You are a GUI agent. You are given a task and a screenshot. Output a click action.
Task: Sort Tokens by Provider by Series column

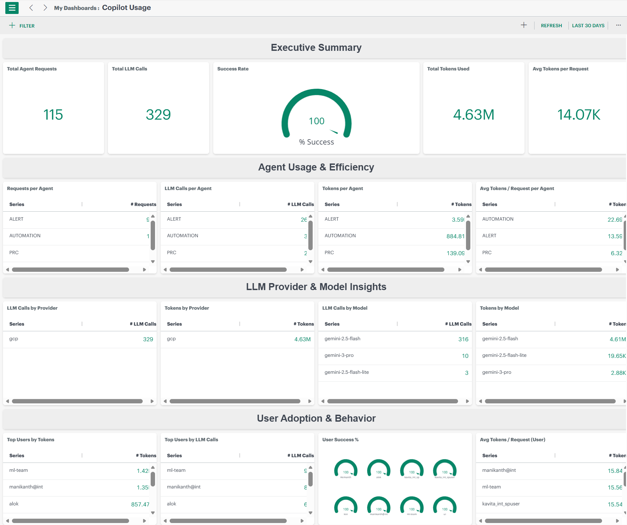174,324
